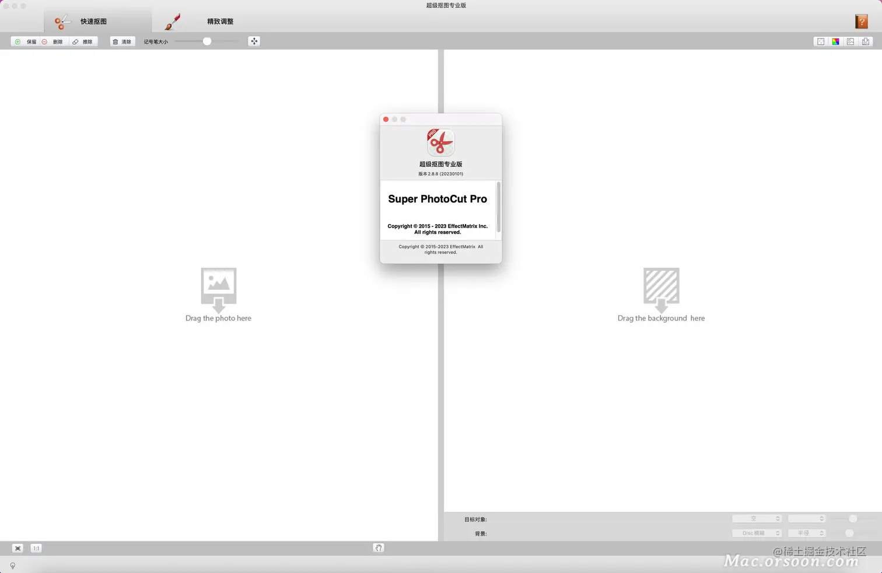Screen dimensions: 882x573
Task: Click the photo drop zone icon
Action: 219,290
